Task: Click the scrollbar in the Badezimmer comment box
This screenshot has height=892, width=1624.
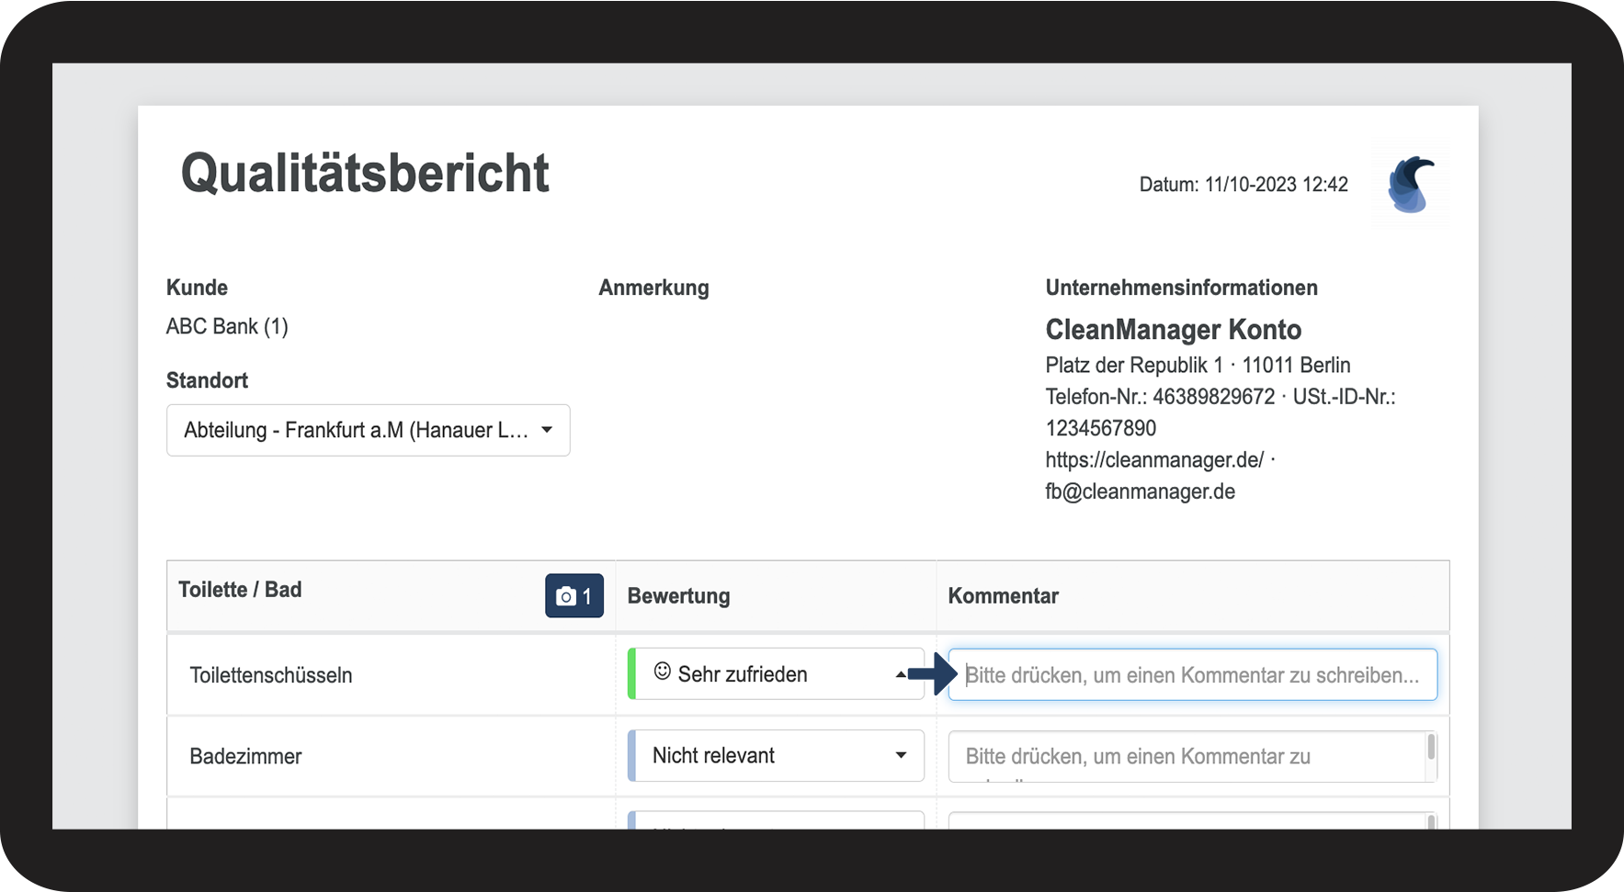Action: point(1431,748)
